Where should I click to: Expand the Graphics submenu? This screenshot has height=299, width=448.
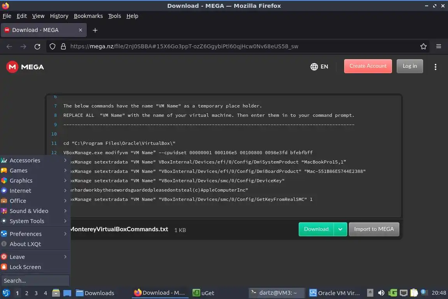pyautogui.click(x=35, y=181)
